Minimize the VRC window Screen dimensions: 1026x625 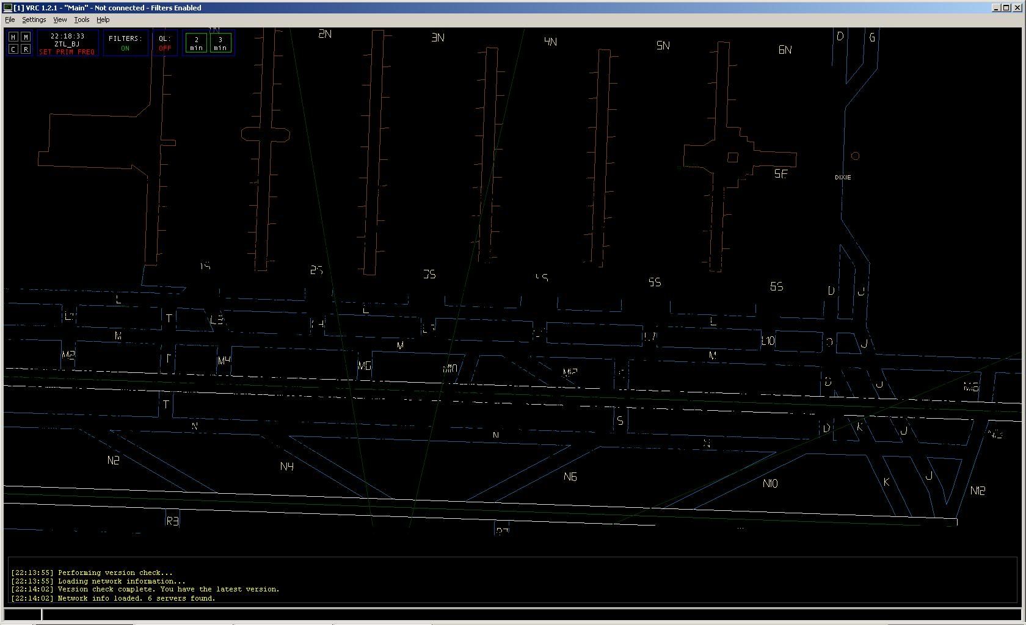pos(996,8)
